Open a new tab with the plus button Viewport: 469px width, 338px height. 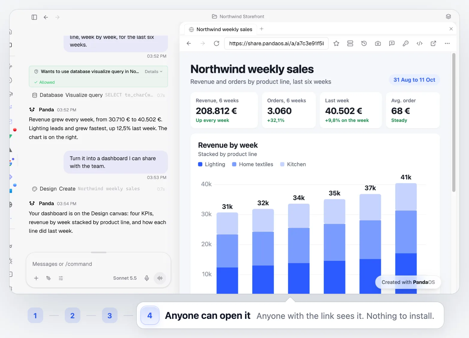(261, 29)
